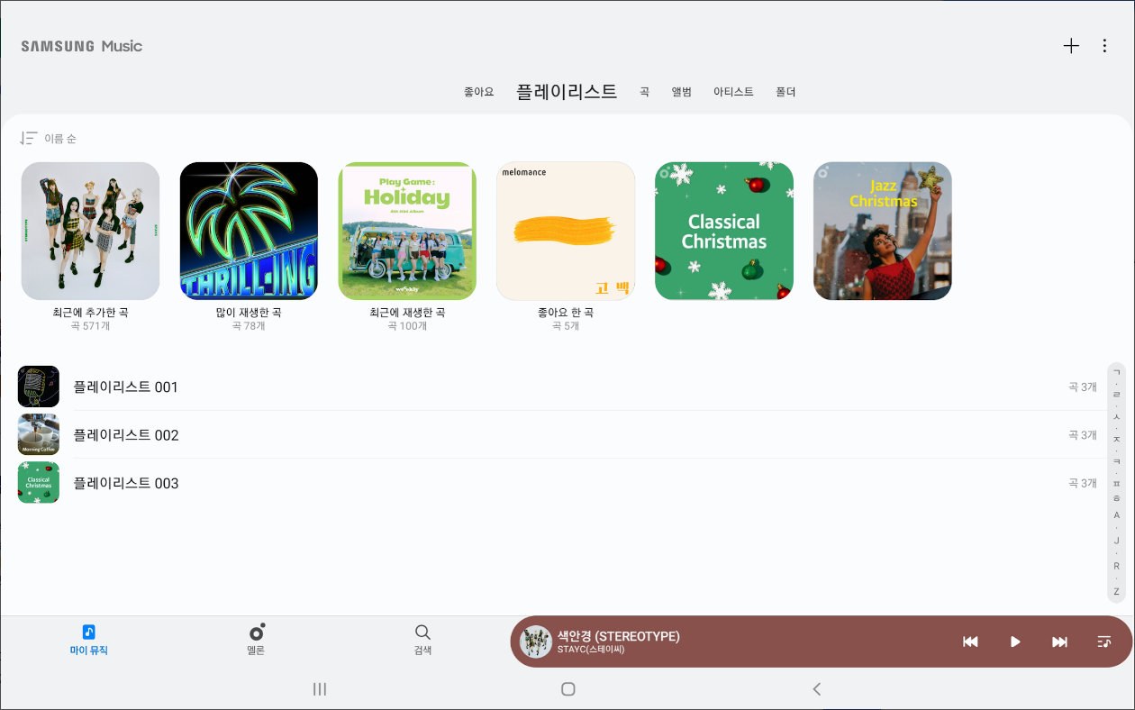Viewport: 1135px width, 710px height.
Task: Open the more options menu
Action: point(1104,45)
